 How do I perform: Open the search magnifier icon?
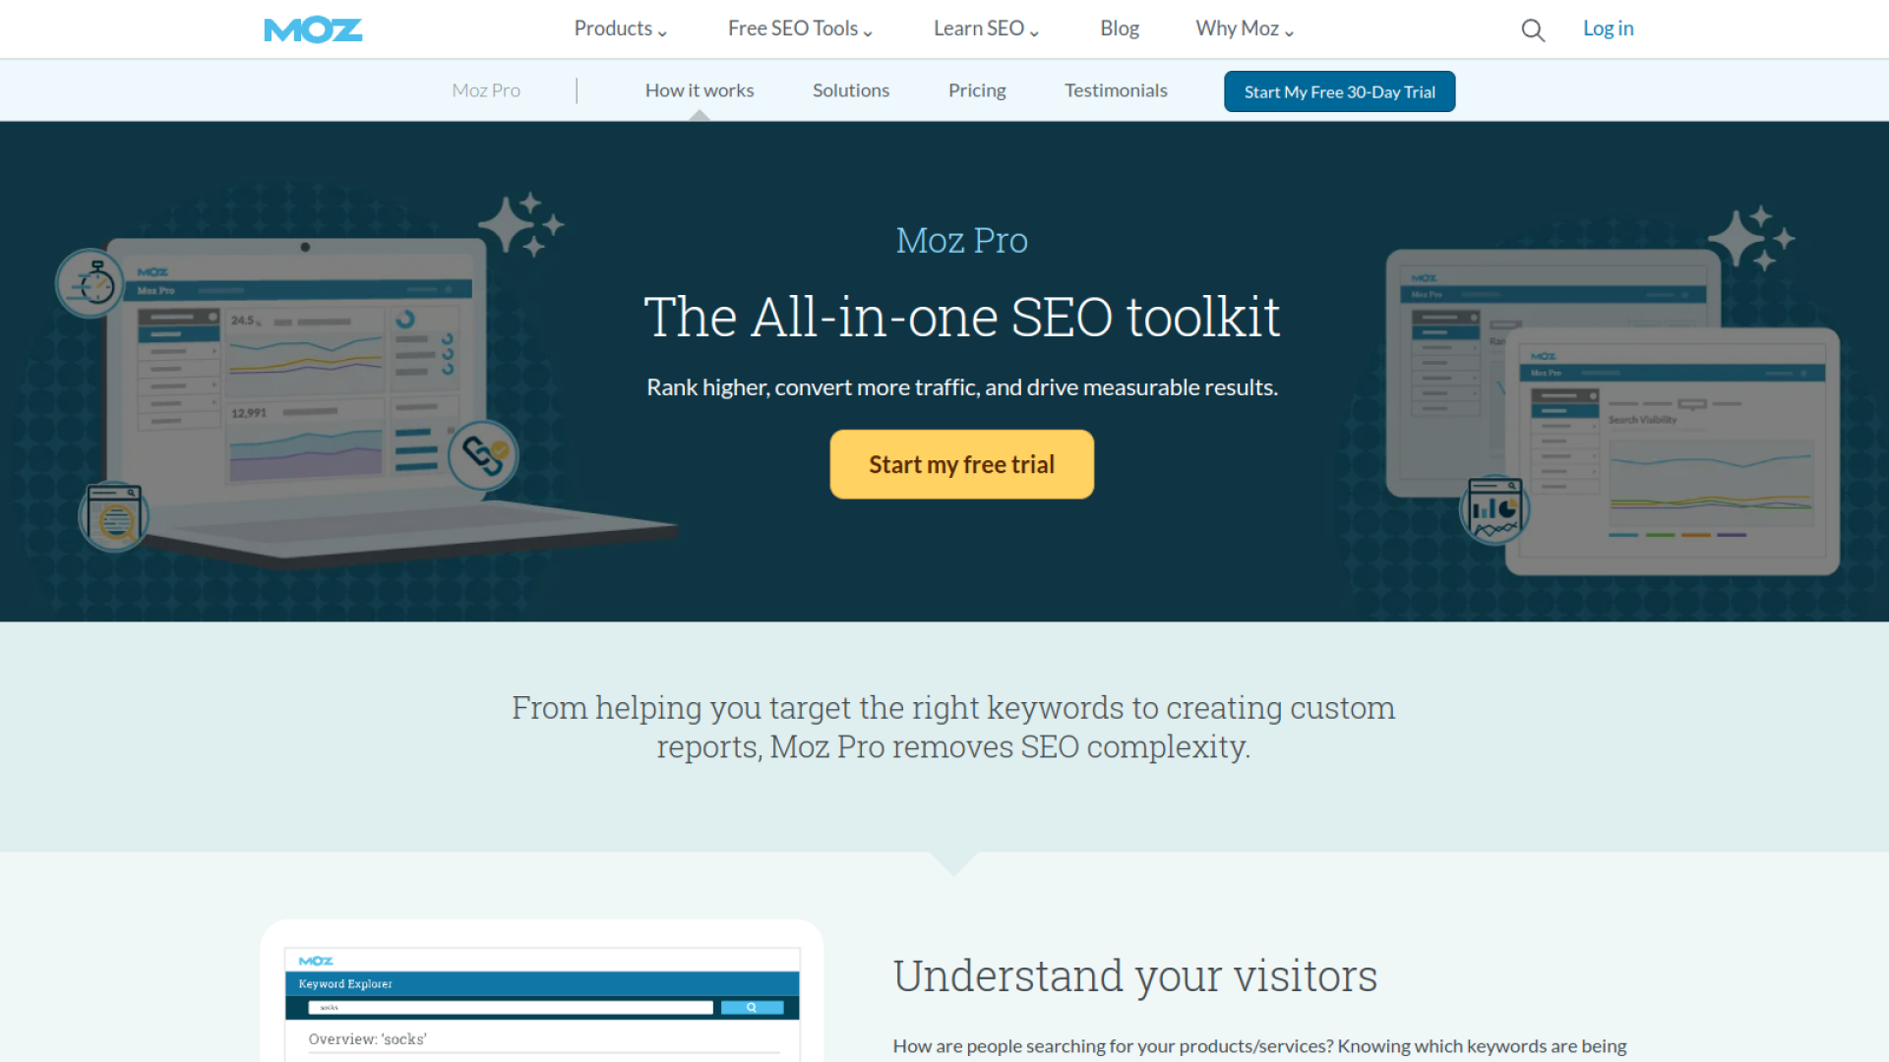[1533, 30]
